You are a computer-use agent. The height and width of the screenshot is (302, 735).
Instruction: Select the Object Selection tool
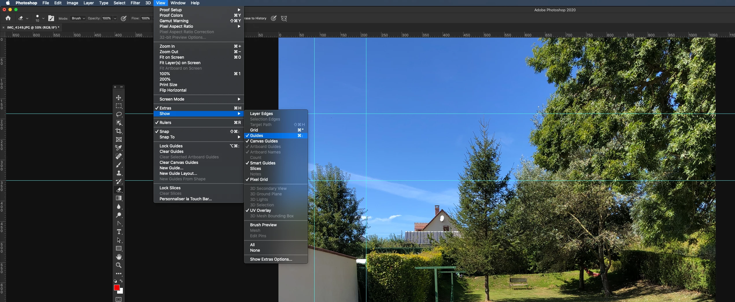[x=119, y=123]
